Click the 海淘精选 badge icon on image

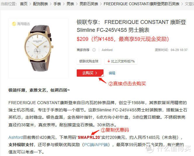click(x=14, y=24)
